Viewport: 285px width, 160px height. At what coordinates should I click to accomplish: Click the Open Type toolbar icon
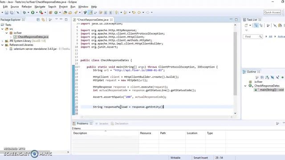click(x=65, y=12)
